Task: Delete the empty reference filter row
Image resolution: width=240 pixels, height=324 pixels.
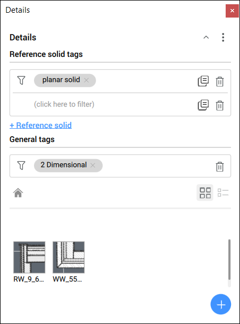Action: click(x=220, y=105)
